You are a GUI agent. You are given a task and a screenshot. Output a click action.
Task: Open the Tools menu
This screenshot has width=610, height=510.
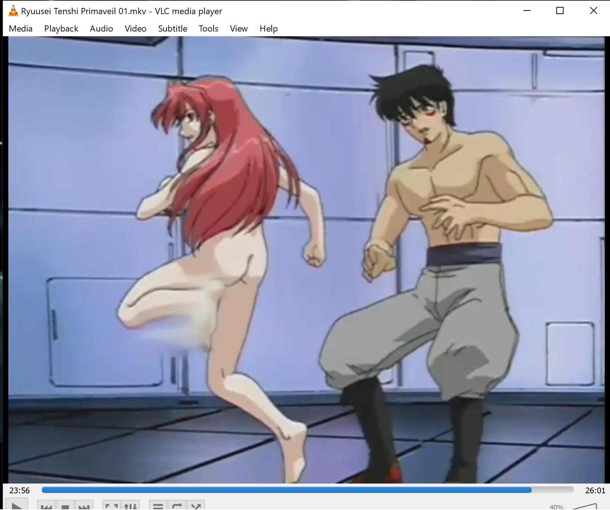coord(209,29)
